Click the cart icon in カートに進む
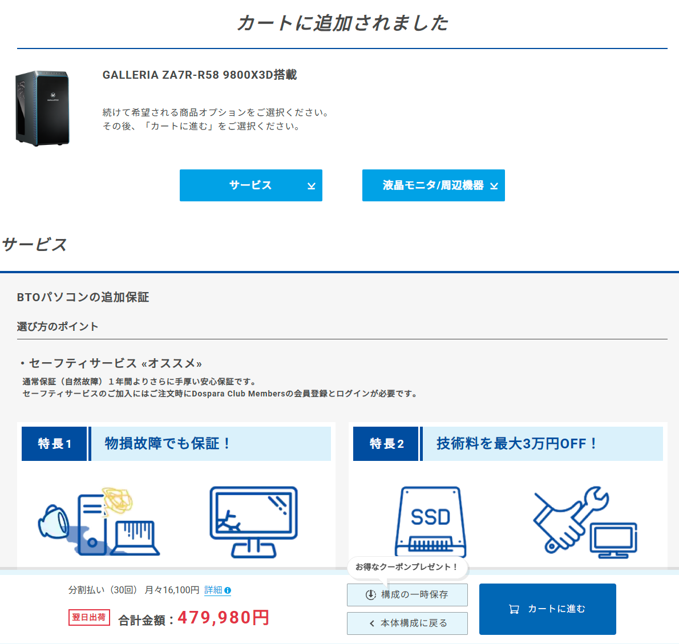The width and height of the screenshot is (679, 644). tap(514, 609)
